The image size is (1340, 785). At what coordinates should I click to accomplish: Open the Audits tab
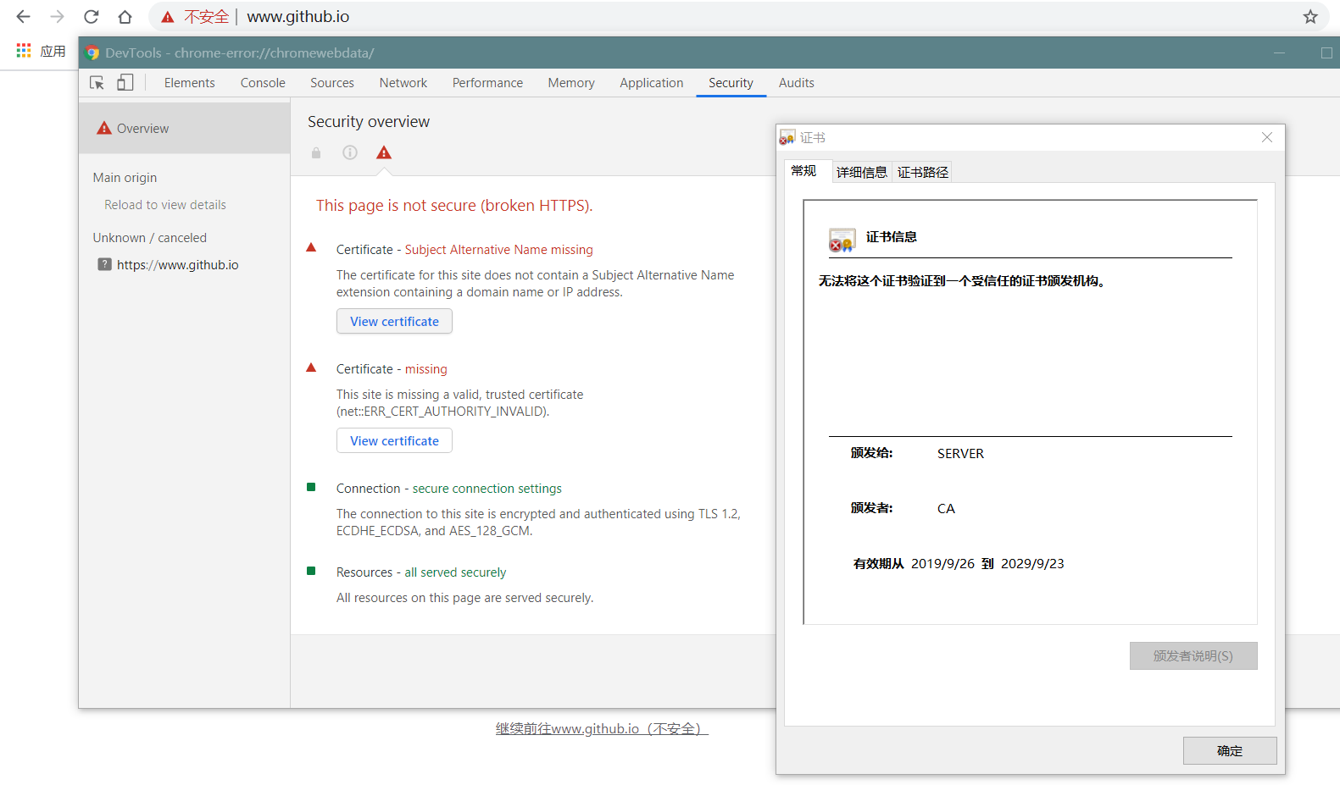(x=797, y=83)
